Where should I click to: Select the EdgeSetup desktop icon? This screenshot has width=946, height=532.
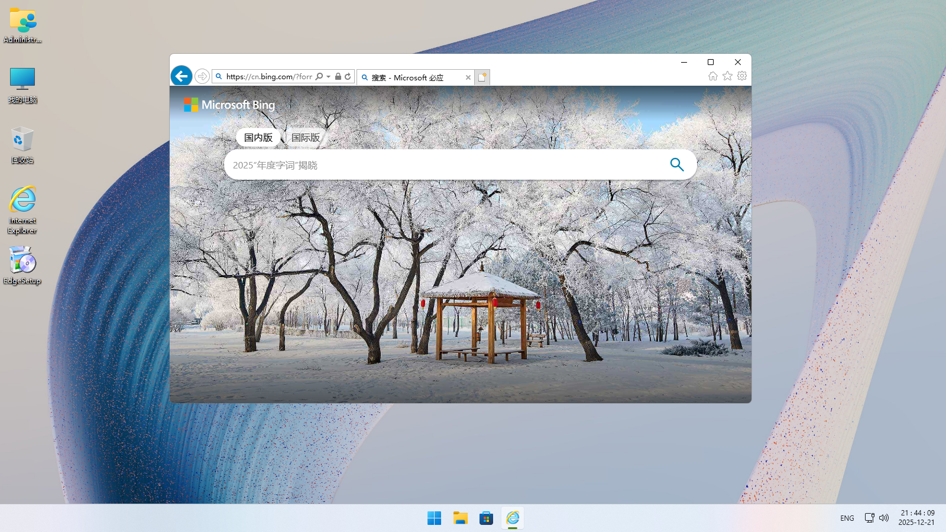click(x=22, y=265)
